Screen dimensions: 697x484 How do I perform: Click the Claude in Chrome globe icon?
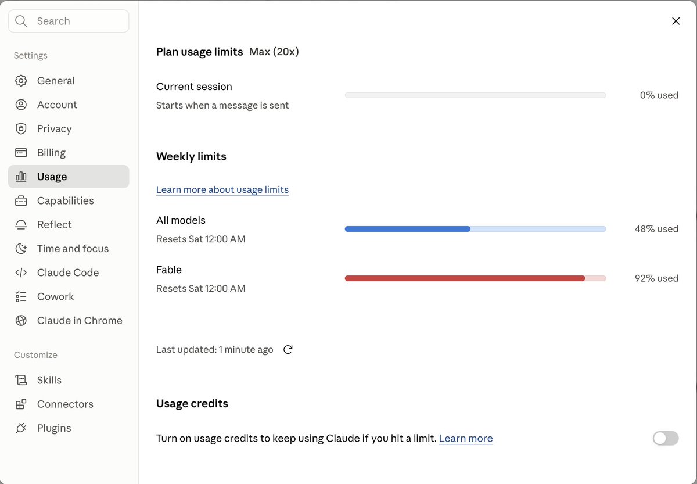coord(21,320)
